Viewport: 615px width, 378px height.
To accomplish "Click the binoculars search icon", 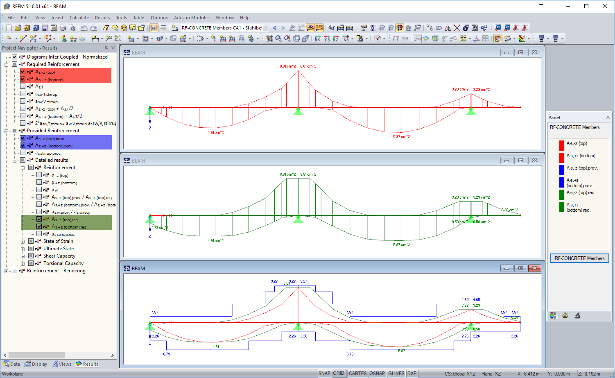I will (332, 28).
